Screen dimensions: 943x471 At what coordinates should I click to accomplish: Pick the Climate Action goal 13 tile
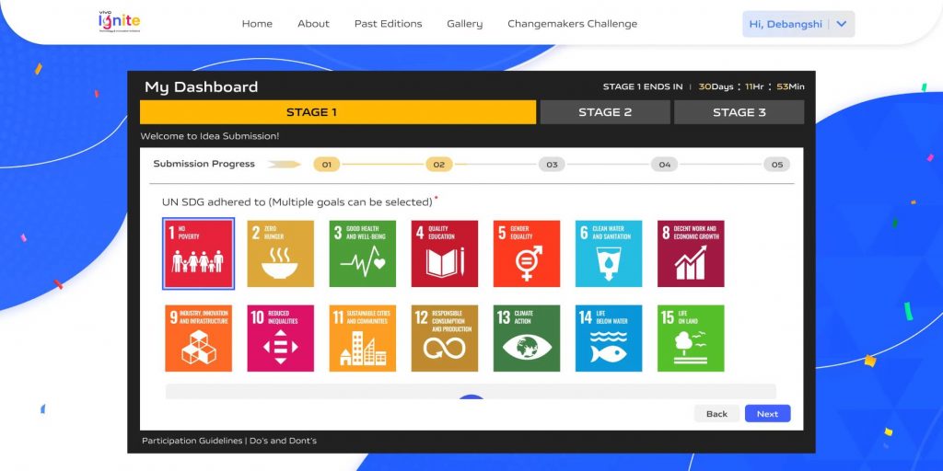coord(527,339)
